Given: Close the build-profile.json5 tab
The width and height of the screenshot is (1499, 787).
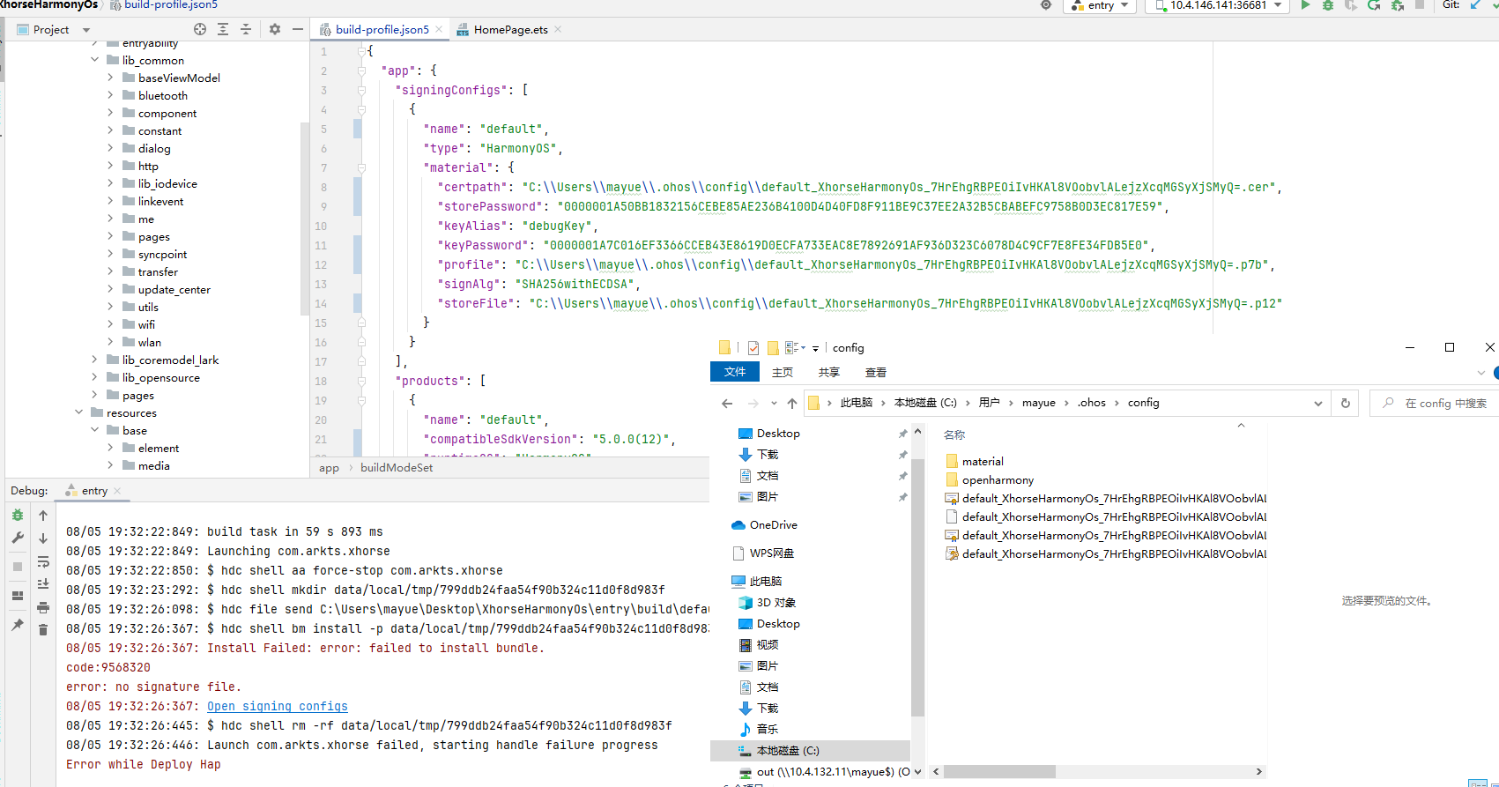Looking at the screenshot, I should [x=439, y=29].
